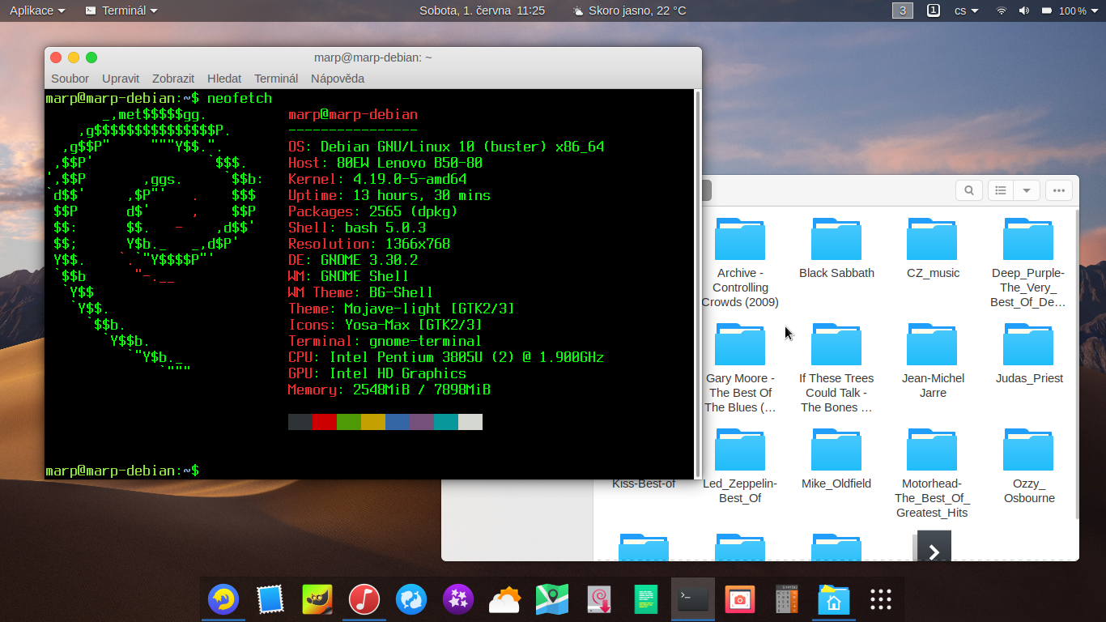1106x622 pixels.
Task: Click the Kernel: 4.19.0-5-amd64 line
Action: point(377,179)
